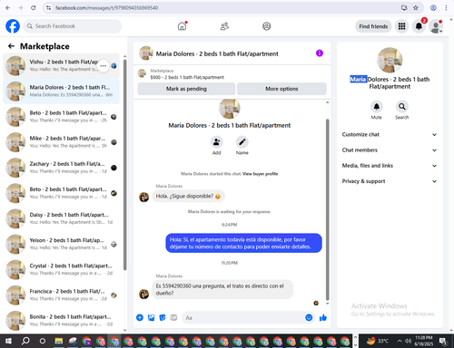Image resolution: width=454 pixels, height=348 pixels.
Task: Click the 'Hola. ¿Sigue disponible?' message
Action: (x=188, y=197)
